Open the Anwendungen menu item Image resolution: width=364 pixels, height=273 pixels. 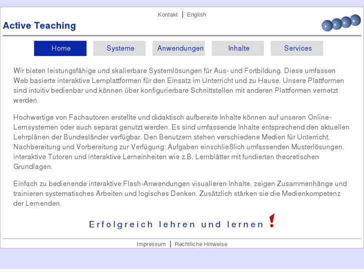pos(179,48)
